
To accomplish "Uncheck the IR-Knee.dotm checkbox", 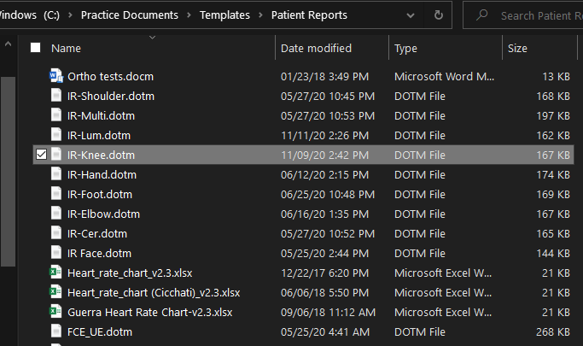I will click(41, 155).
